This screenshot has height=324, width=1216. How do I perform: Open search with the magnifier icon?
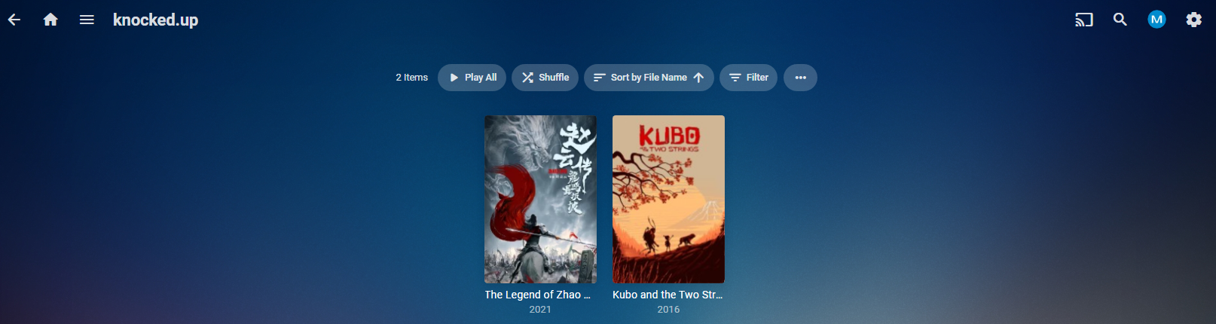(x=1120, y=20)
